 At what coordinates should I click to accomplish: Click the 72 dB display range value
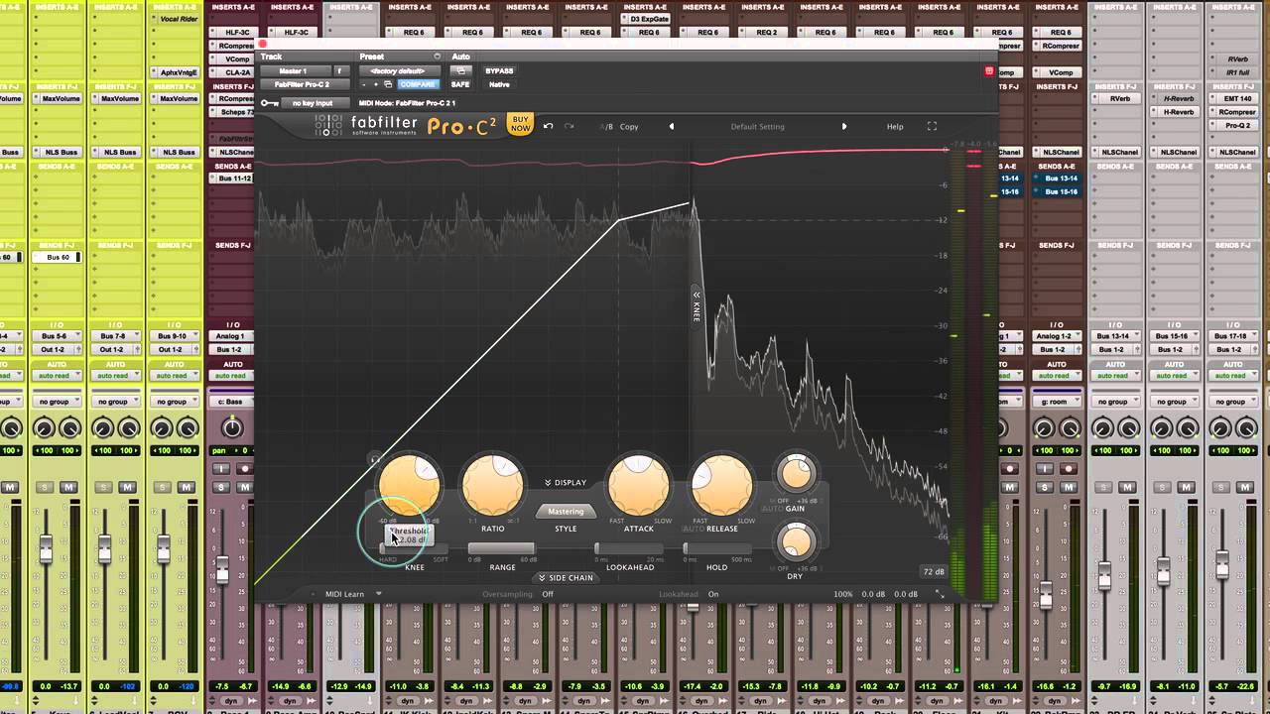(933, 572)
